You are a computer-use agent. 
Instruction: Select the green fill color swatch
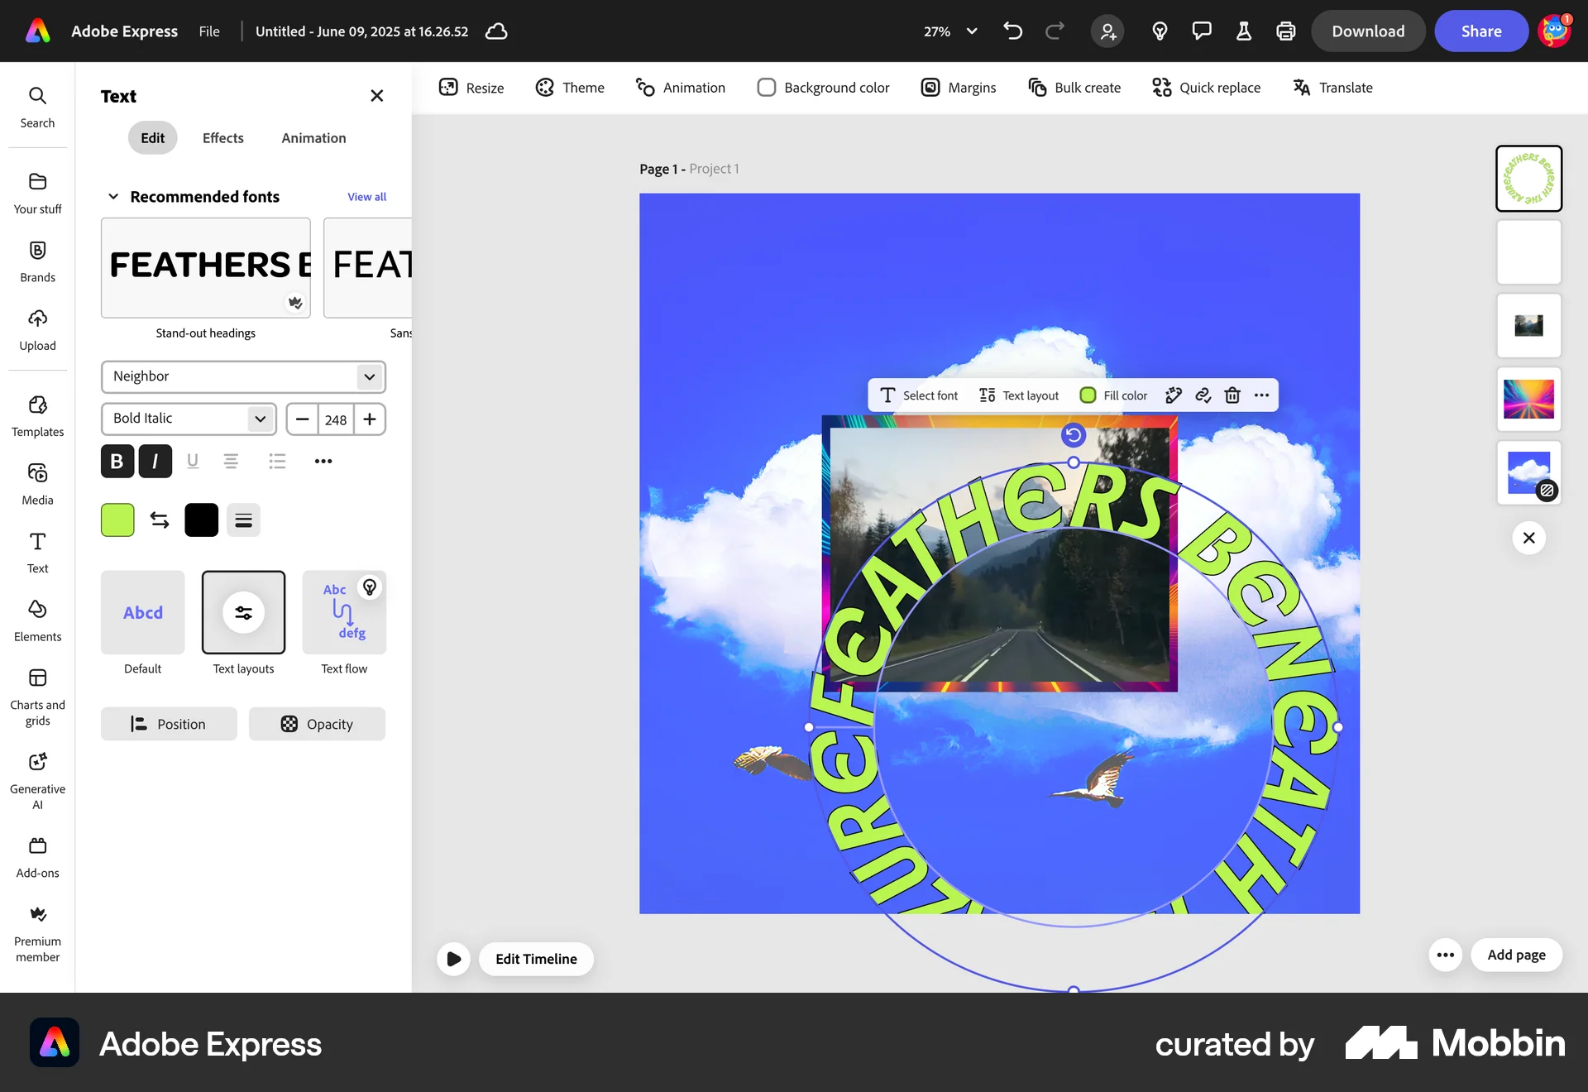pos(117,520)
